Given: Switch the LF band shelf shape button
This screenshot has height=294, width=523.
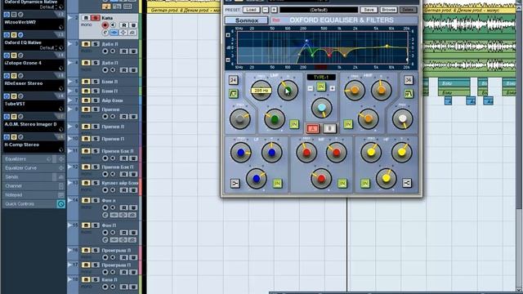Looking at the screenshot, I should pyautogui.click(x=235, y=183).
